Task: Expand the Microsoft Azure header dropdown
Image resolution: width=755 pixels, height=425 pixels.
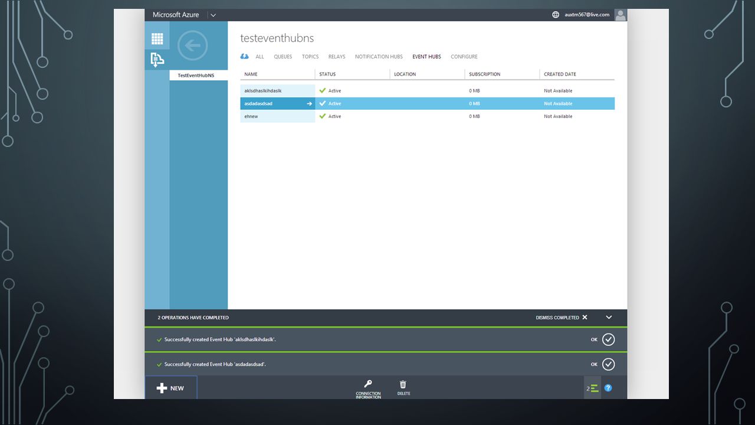Action: click(x=213, y=15)
